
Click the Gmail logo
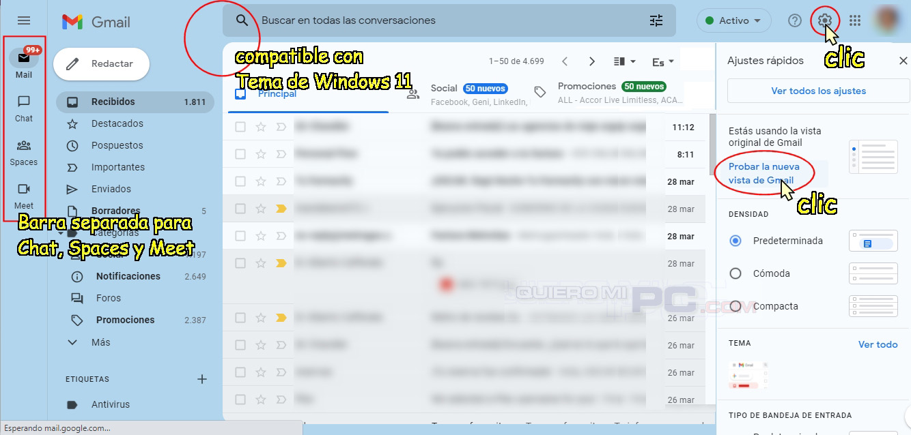[96, 22]
